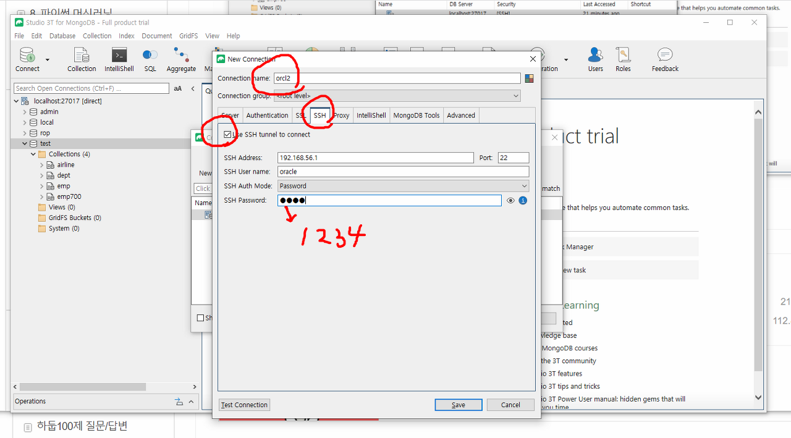Switch to the MongoDB Tools tab
Screen dimensions: 791x438
[x=417, y=116]
